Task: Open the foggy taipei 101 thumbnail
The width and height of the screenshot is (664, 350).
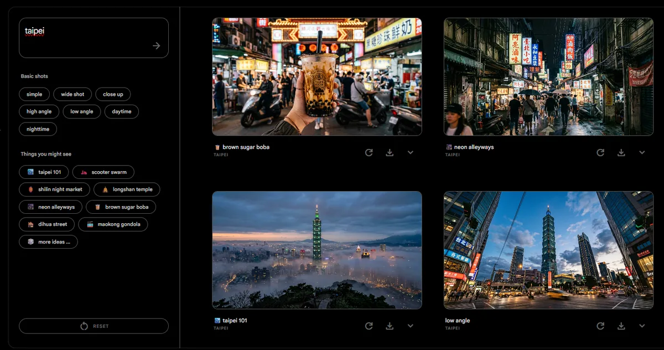Action: click(x=317, y=250)
